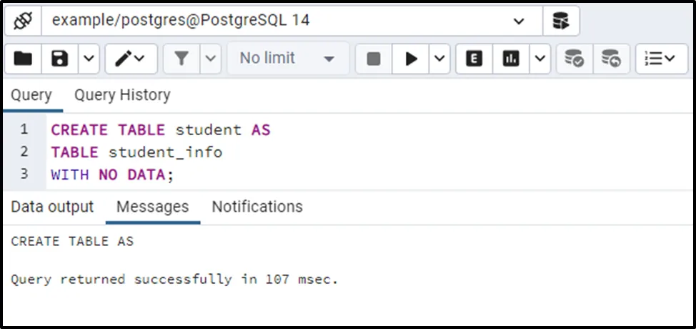Click the Commit transaction icon
Image resolution: width=696 pixels, height=329 pixels.
click(574, 59)
